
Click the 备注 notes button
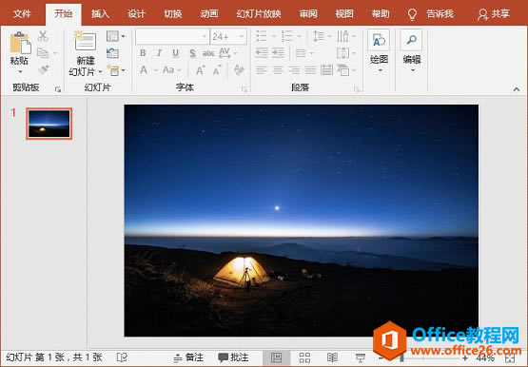[x=188, y=357]
